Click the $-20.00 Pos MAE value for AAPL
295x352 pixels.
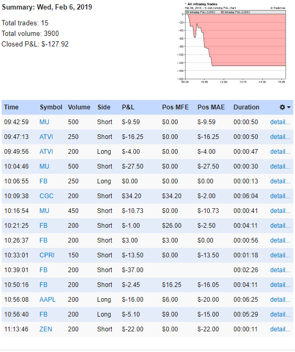pos(208,300)
